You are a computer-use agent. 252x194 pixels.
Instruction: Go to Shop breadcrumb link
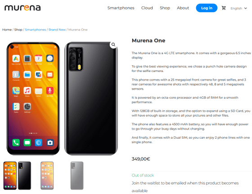(18, 30)
